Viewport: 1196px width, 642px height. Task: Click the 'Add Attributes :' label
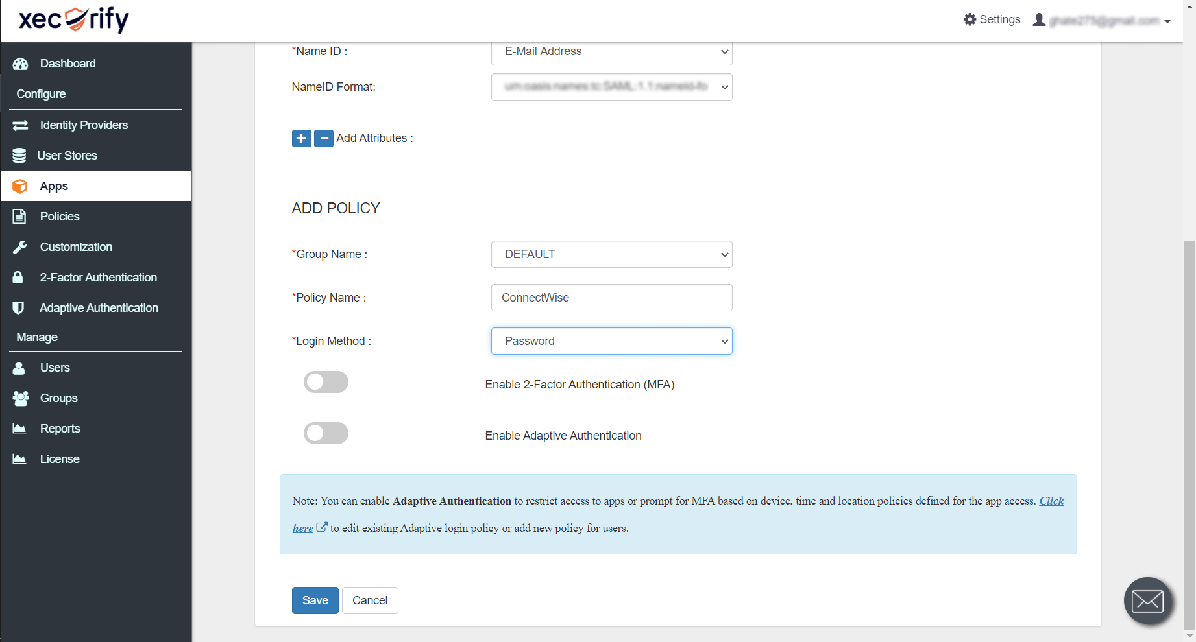374,138
